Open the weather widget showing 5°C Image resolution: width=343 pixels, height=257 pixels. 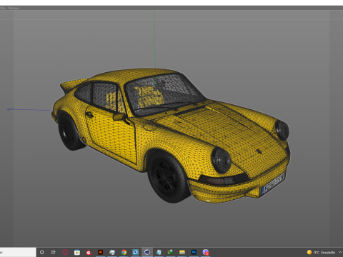(321, 253)
